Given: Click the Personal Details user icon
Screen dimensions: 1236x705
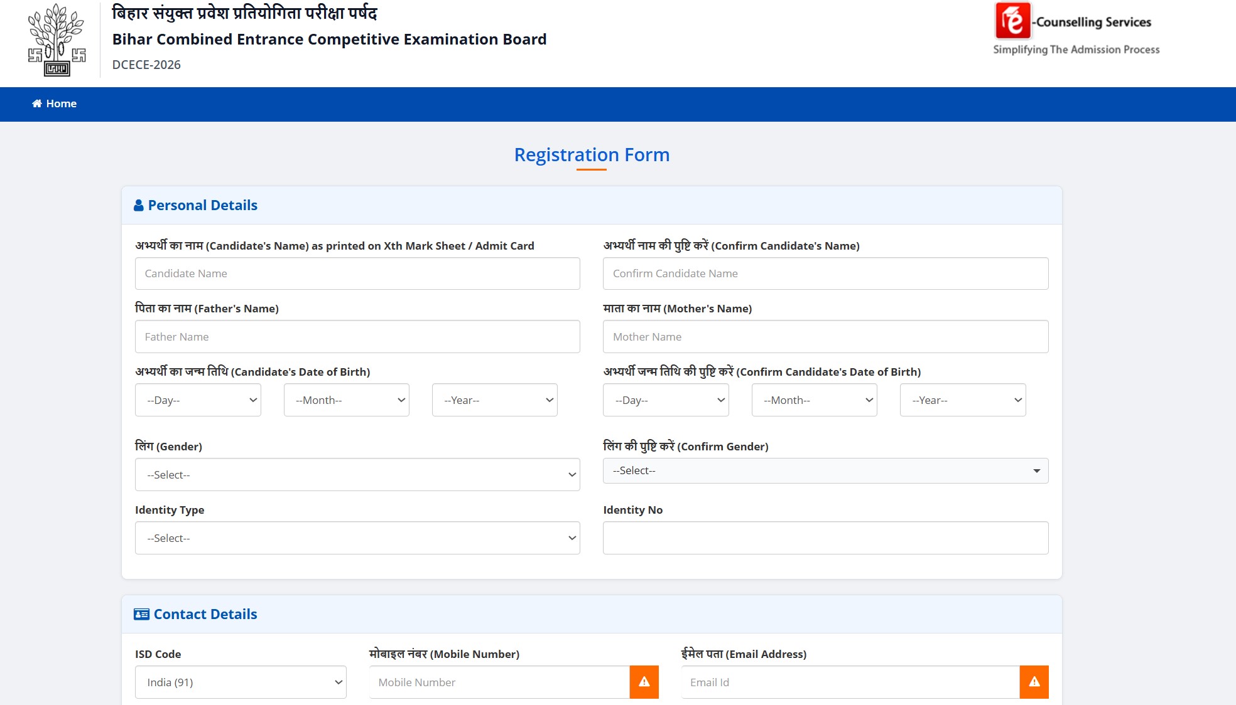Looking at the screenshot, I should [139, 206].
